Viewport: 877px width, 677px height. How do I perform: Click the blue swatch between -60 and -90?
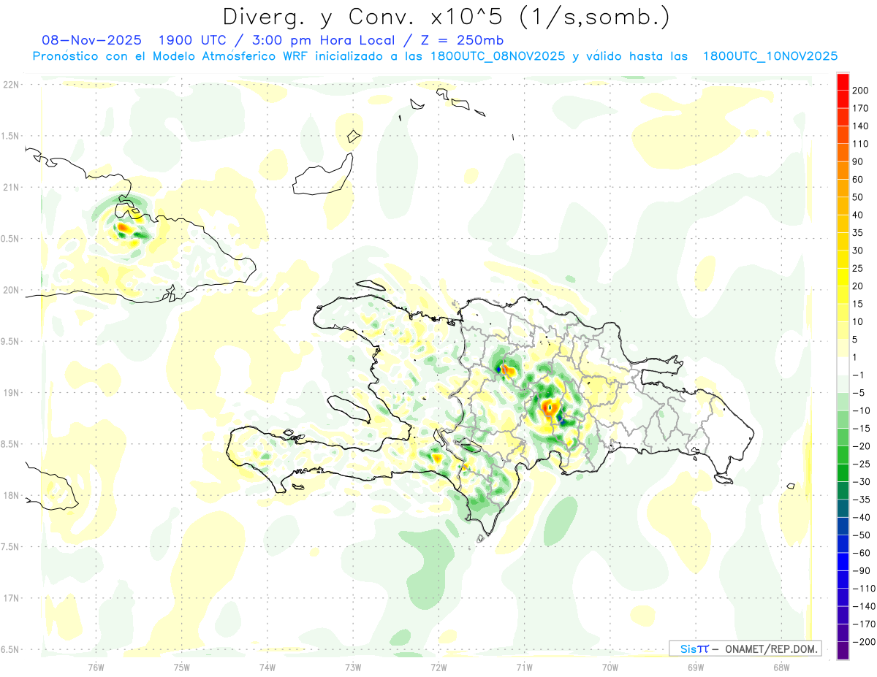[x=843, y=562]
